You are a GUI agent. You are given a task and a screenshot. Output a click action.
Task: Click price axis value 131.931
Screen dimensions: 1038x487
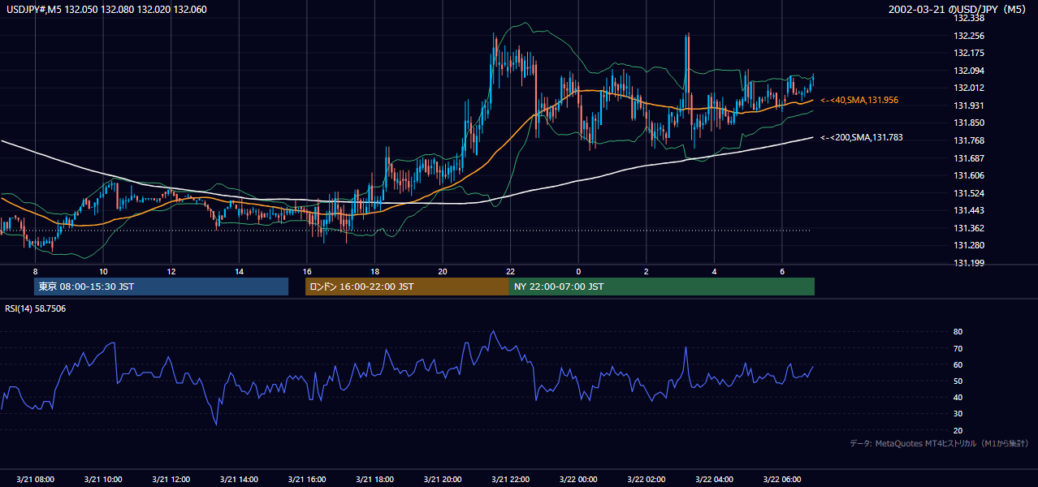click(969, 106)
